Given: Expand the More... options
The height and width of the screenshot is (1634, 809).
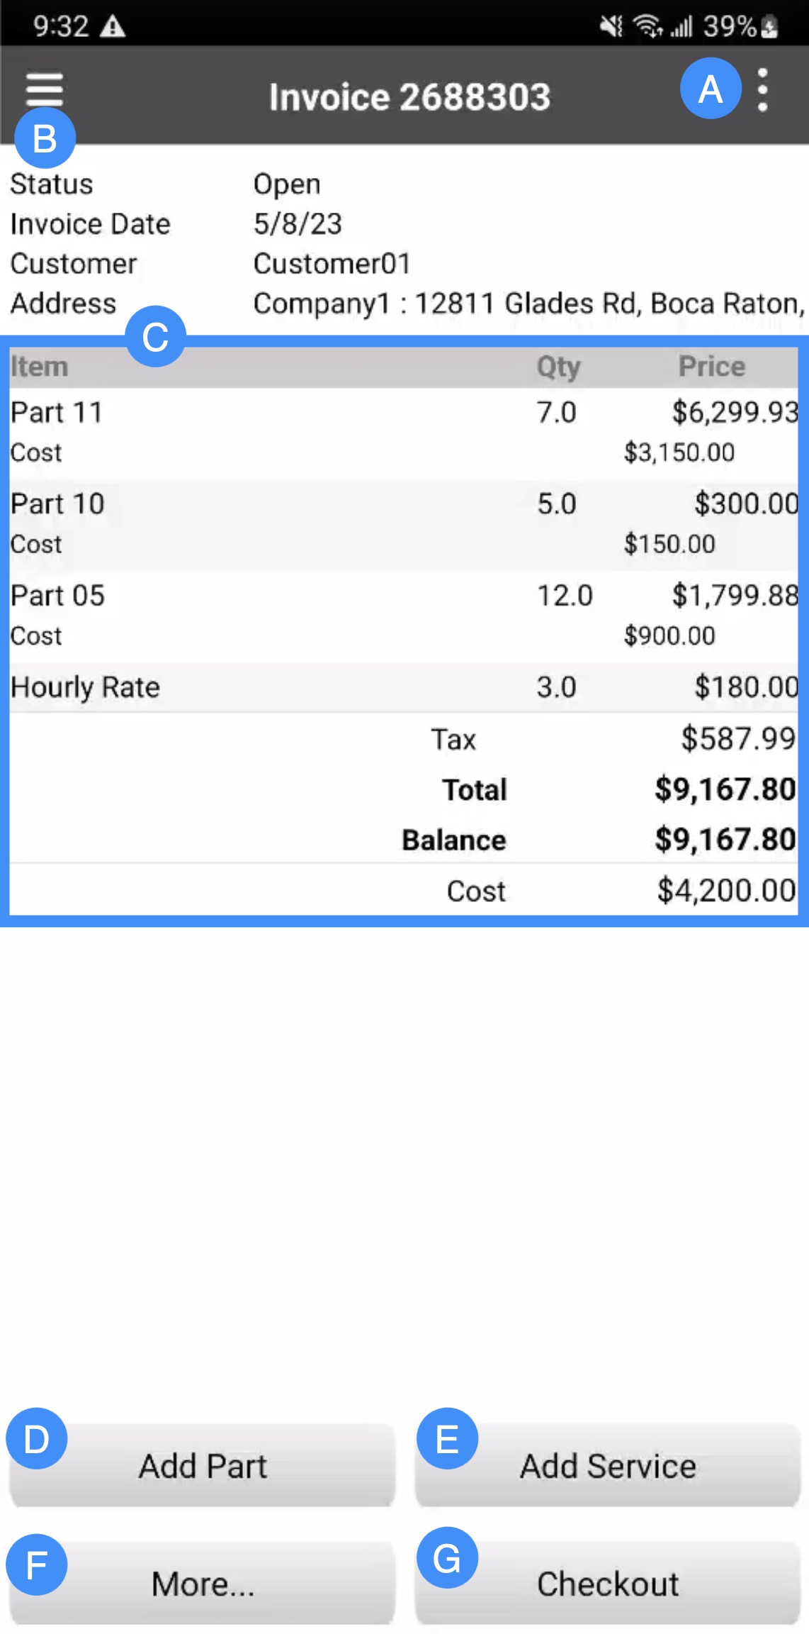Looking at the screenshot, I should 203,1584.
